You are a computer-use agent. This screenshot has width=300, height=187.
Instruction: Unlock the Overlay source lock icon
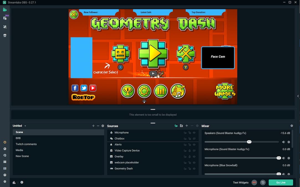tap(189, 157)
